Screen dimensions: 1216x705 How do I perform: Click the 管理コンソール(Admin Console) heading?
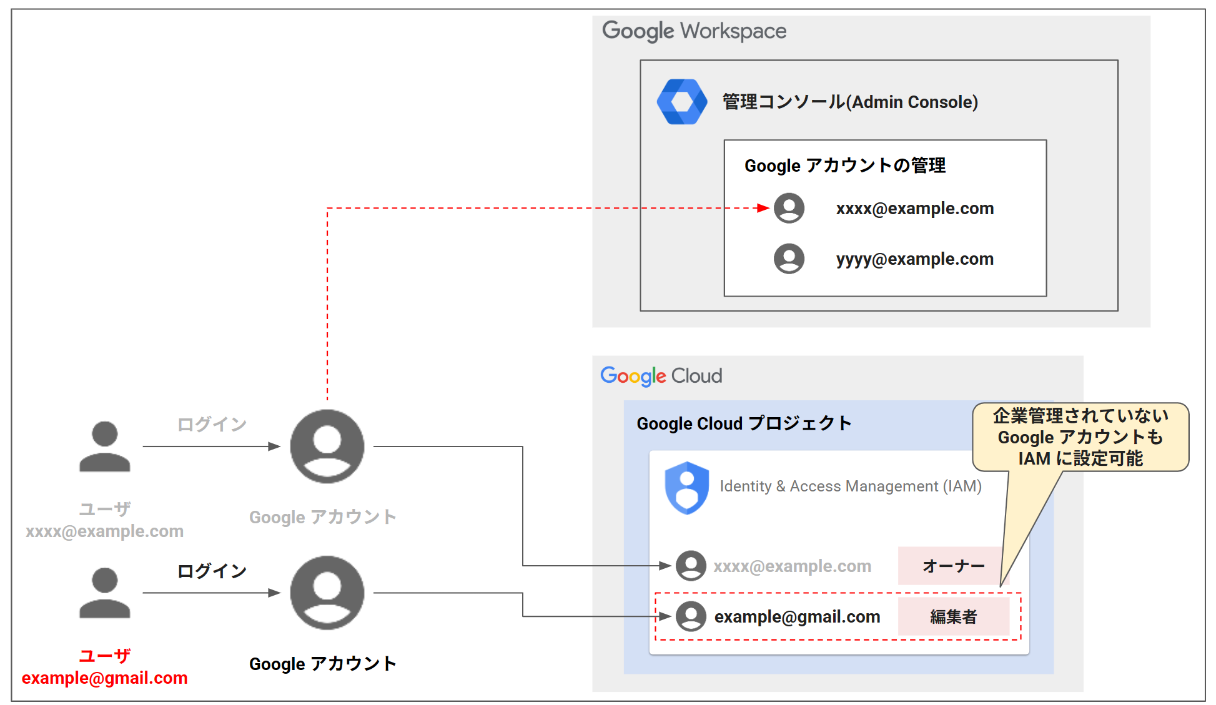[x=850, y=102]
